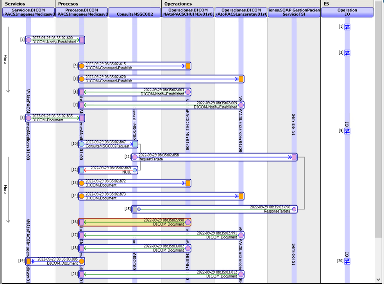Select the Operation IO column header
Screen dimensions: 384x286
point(347,12)
